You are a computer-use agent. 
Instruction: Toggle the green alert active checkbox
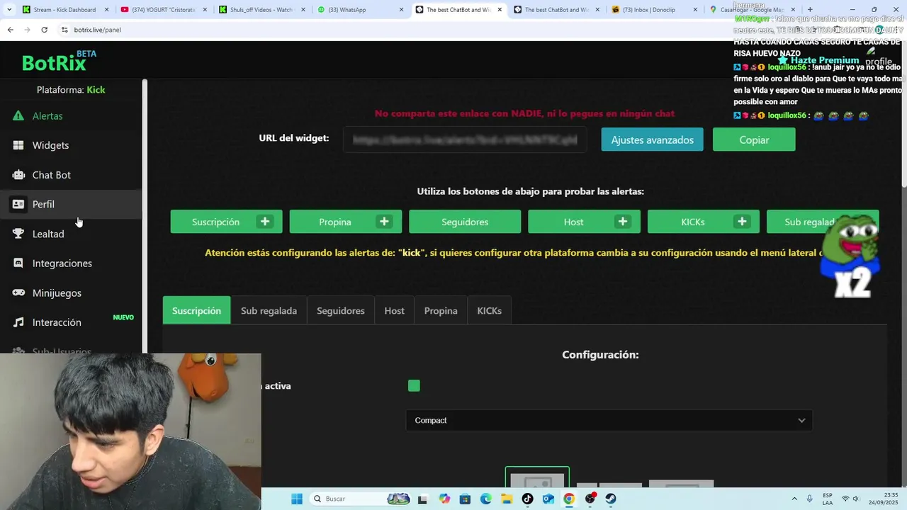coord(414,386)
